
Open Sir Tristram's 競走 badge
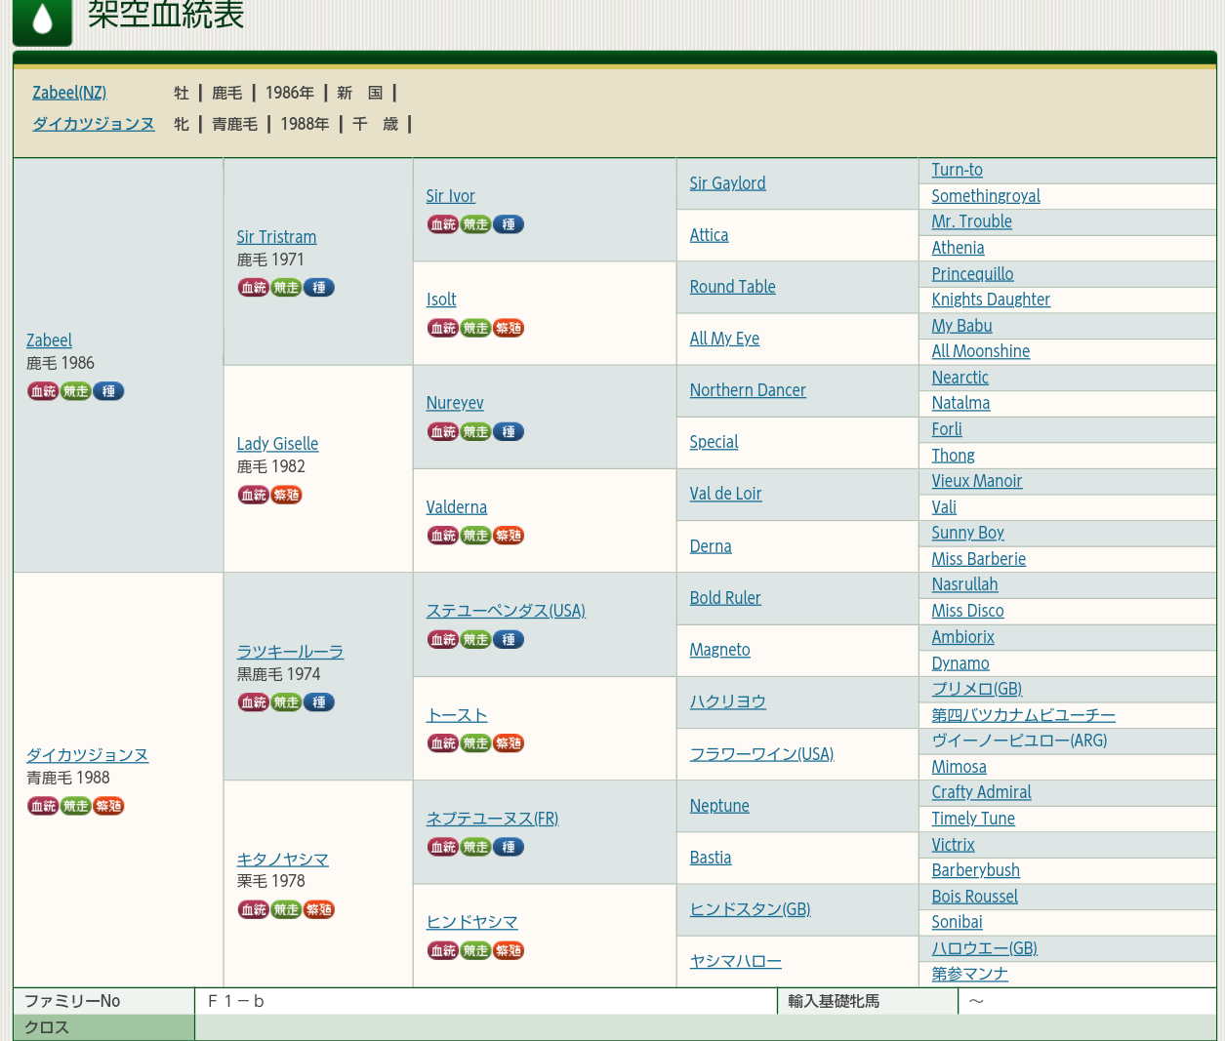tap(286, 288)
